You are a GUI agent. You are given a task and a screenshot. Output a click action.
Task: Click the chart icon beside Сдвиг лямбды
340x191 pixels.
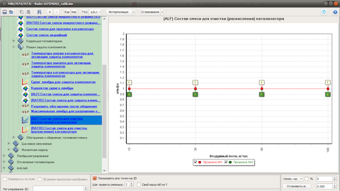25,82
